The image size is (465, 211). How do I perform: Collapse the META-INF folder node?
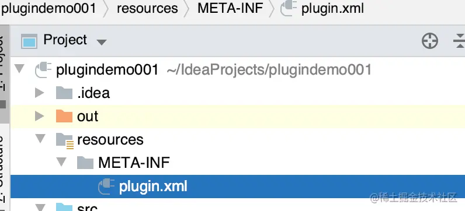(61, 162)
